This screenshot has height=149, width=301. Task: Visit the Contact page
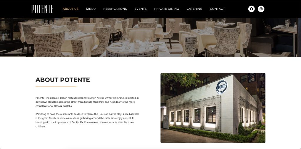click(x=217, y=9)
